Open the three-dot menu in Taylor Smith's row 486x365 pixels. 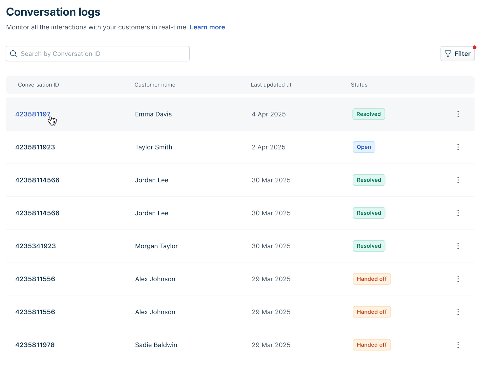pyautogui.click(x=458, y=147)
